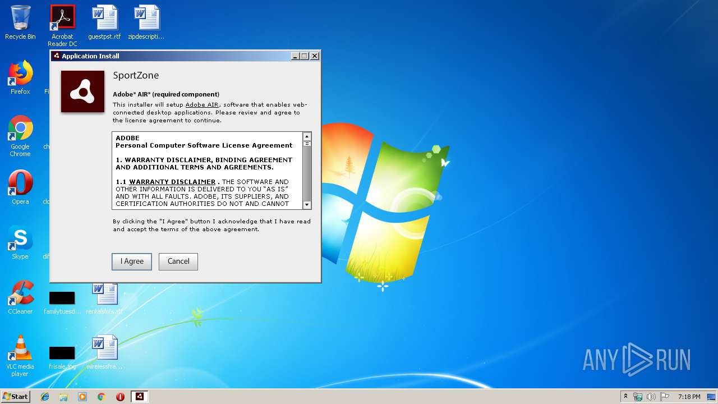Open the Adobe AIR link
Image resolution: width=718 pixels, height=404 pixels.
click(x=202, y=105)
